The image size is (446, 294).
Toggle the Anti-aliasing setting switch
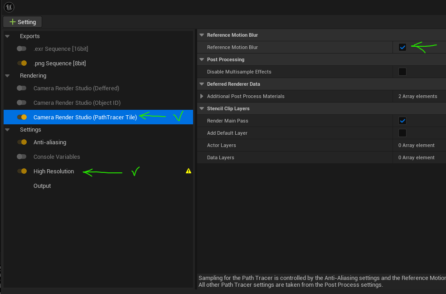pos(22,142)
